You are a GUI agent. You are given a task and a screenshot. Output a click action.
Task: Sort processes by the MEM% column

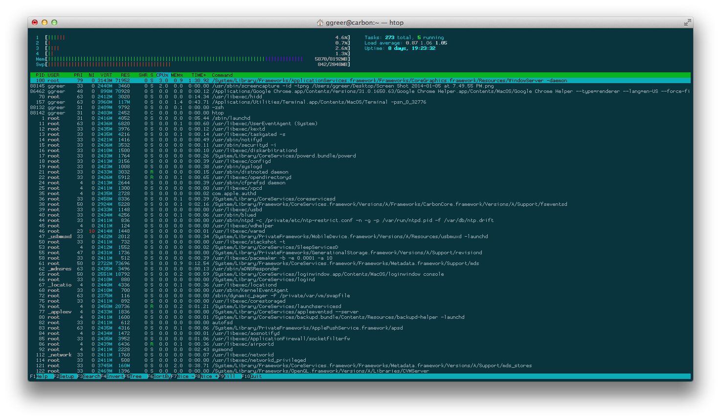point(176,75)
